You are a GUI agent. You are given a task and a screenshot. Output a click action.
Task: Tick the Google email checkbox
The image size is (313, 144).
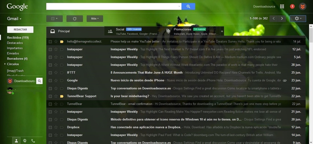pos(50,80)
